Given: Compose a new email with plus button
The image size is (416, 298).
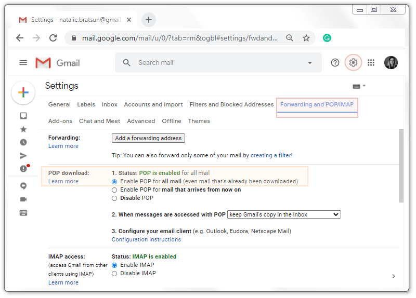Looking at the screenshot, I should click(23, 92).
